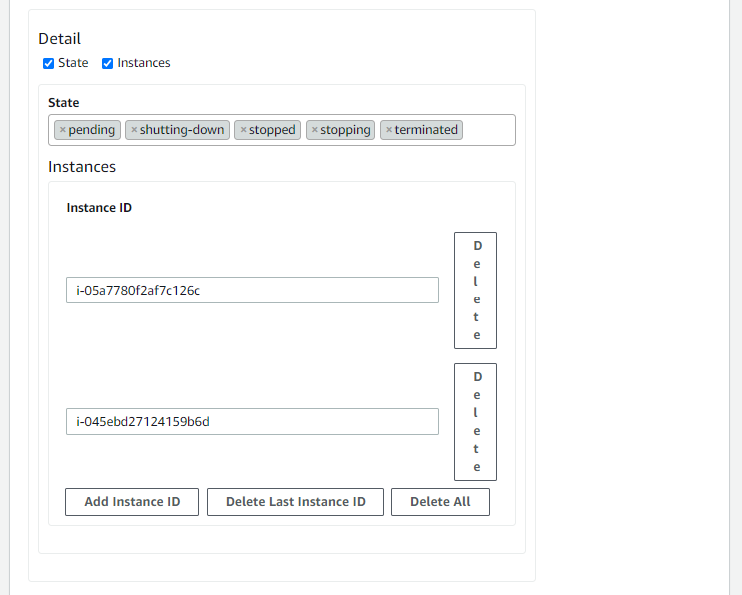Delete instance i-05a7780f2af7c126c

coord(475,291)
